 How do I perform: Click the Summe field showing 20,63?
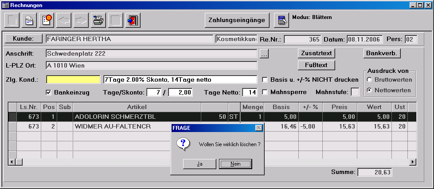[375, 173]
